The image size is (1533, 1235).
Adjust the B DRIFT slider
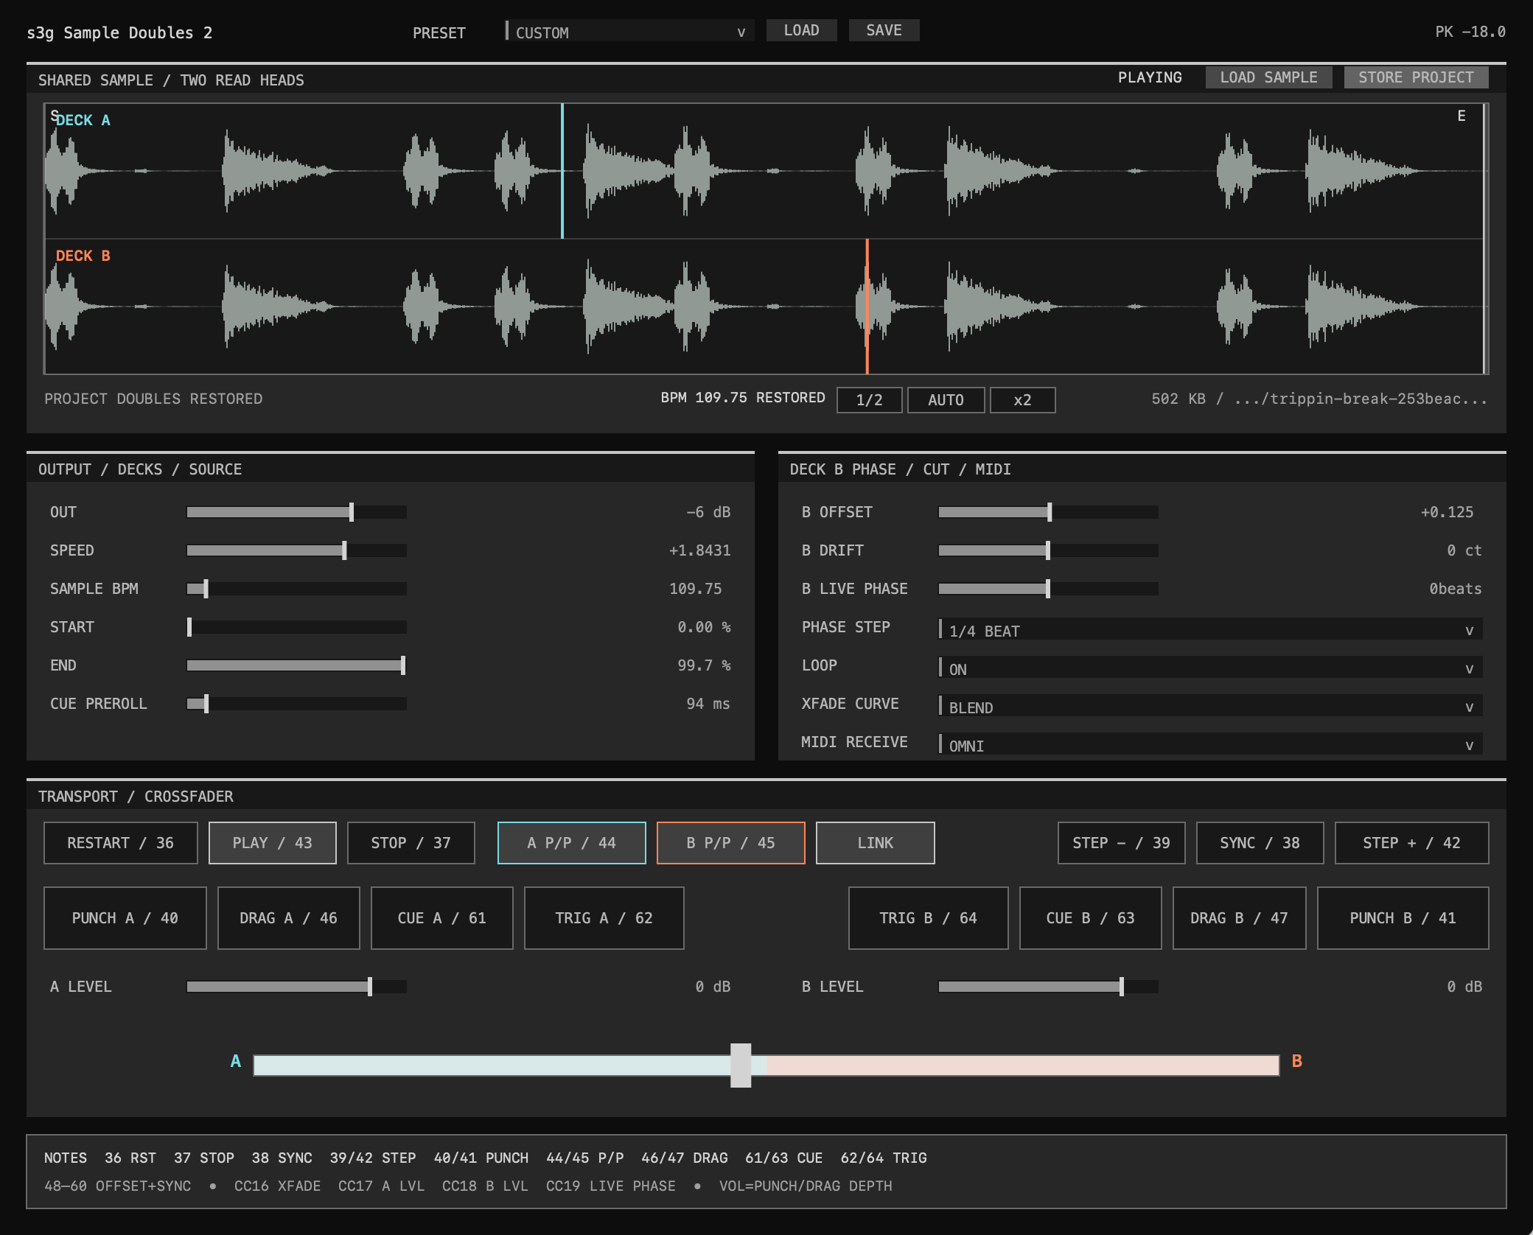(x=1048, y=550)
